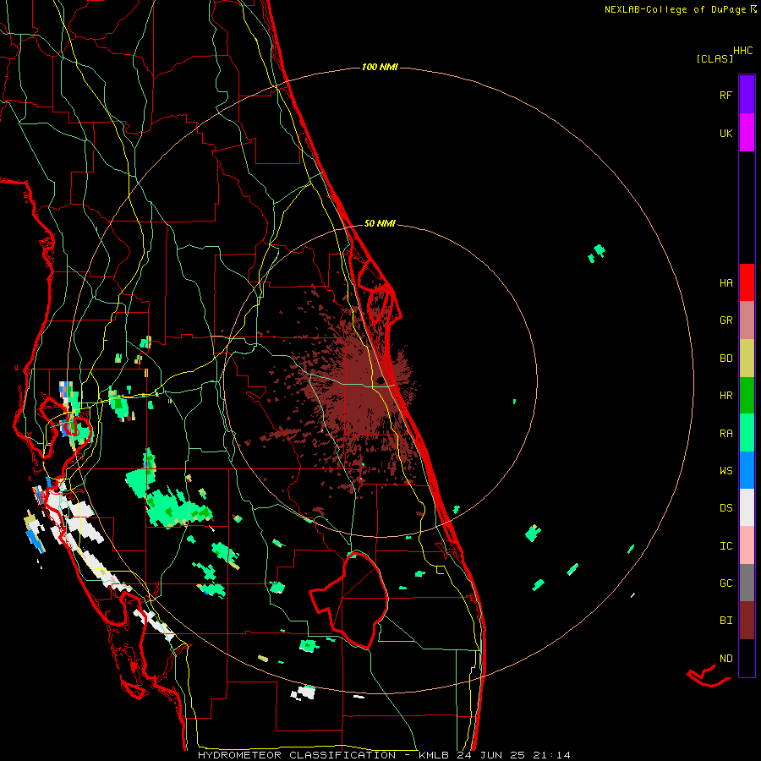Screen dimensions: 761x761
Task: Select the GR pink legend swatch
Action: click(747, 320)
